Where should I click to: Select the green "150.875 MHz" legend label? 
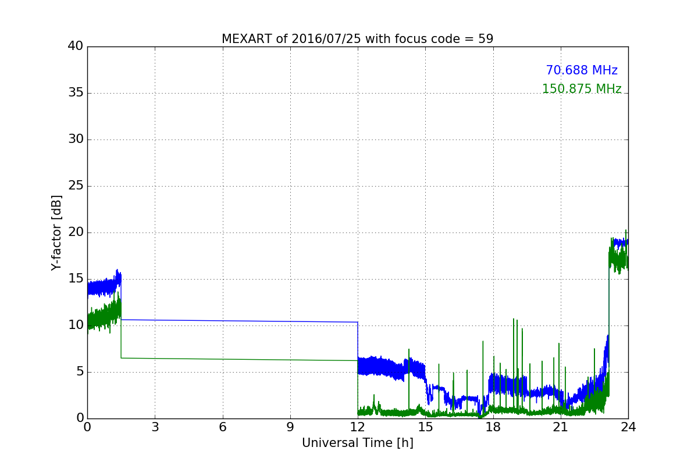coord(582,89)
